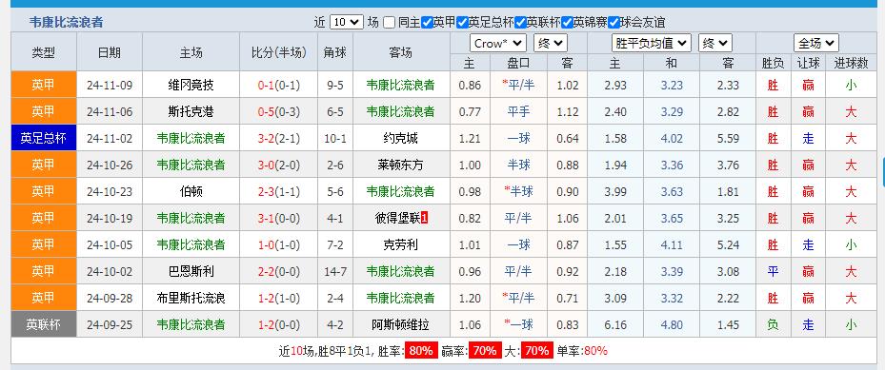
Task: Click the 半球 handicap for 莱顿东方 match
Action: (518, 165)
